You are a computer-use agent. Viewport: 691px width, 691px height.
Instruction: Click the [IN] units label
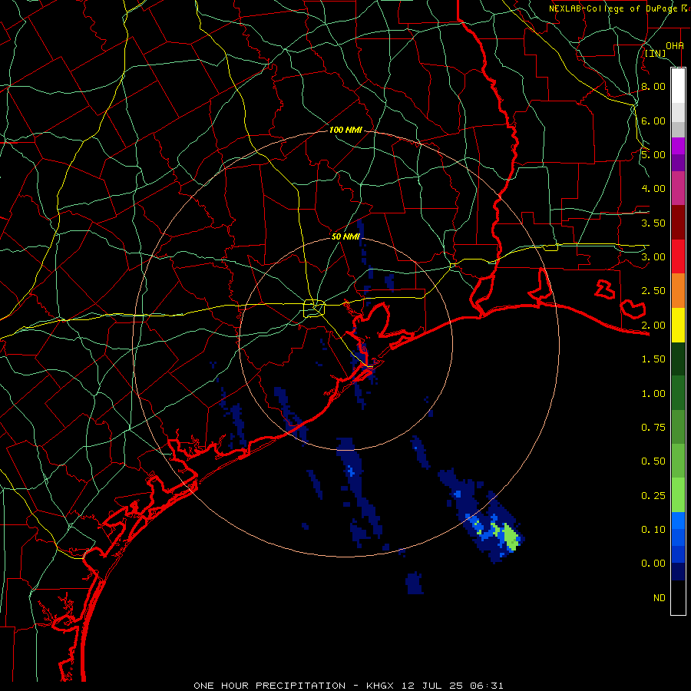click(656, 53)
